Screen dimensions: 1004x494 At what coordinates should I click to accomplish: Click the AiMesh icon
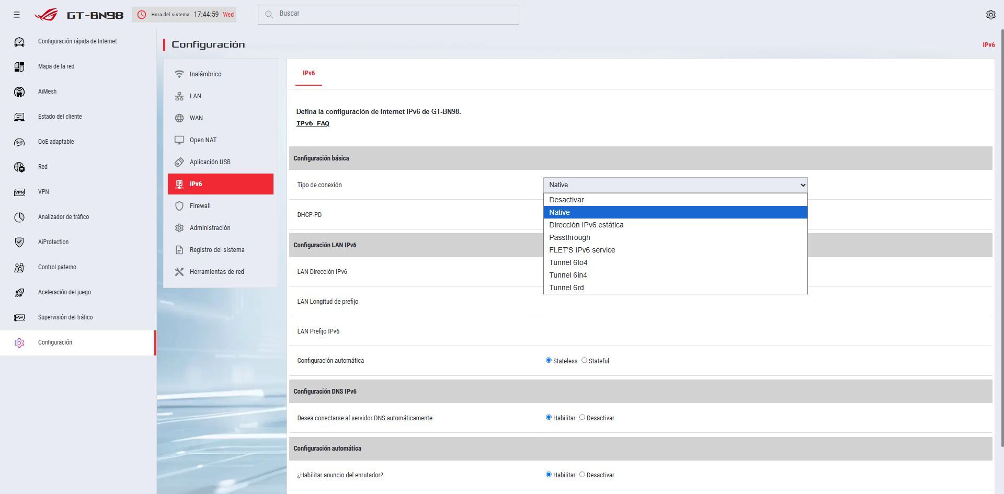[19, 91]
